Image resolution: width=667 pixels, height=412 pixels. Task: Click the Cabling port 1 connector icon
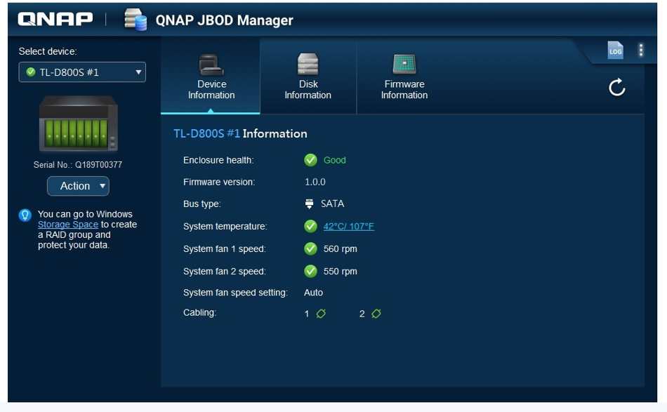(321, 314)
